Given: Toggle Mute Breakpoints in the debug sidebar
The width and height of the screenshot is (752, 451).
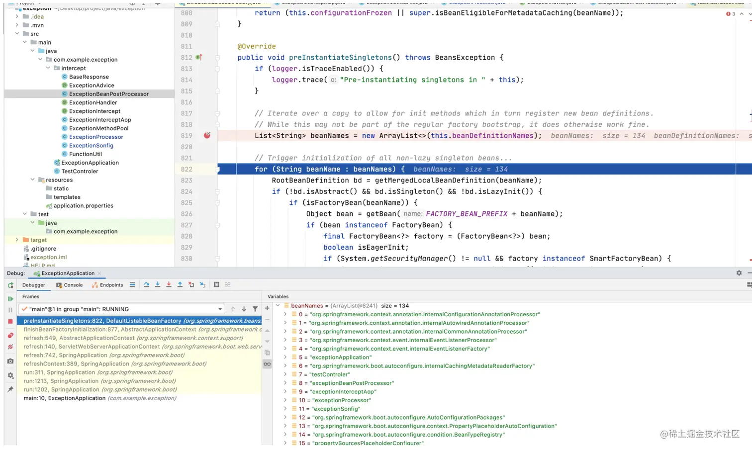Looking at the screenshot, I should point(10,347).
